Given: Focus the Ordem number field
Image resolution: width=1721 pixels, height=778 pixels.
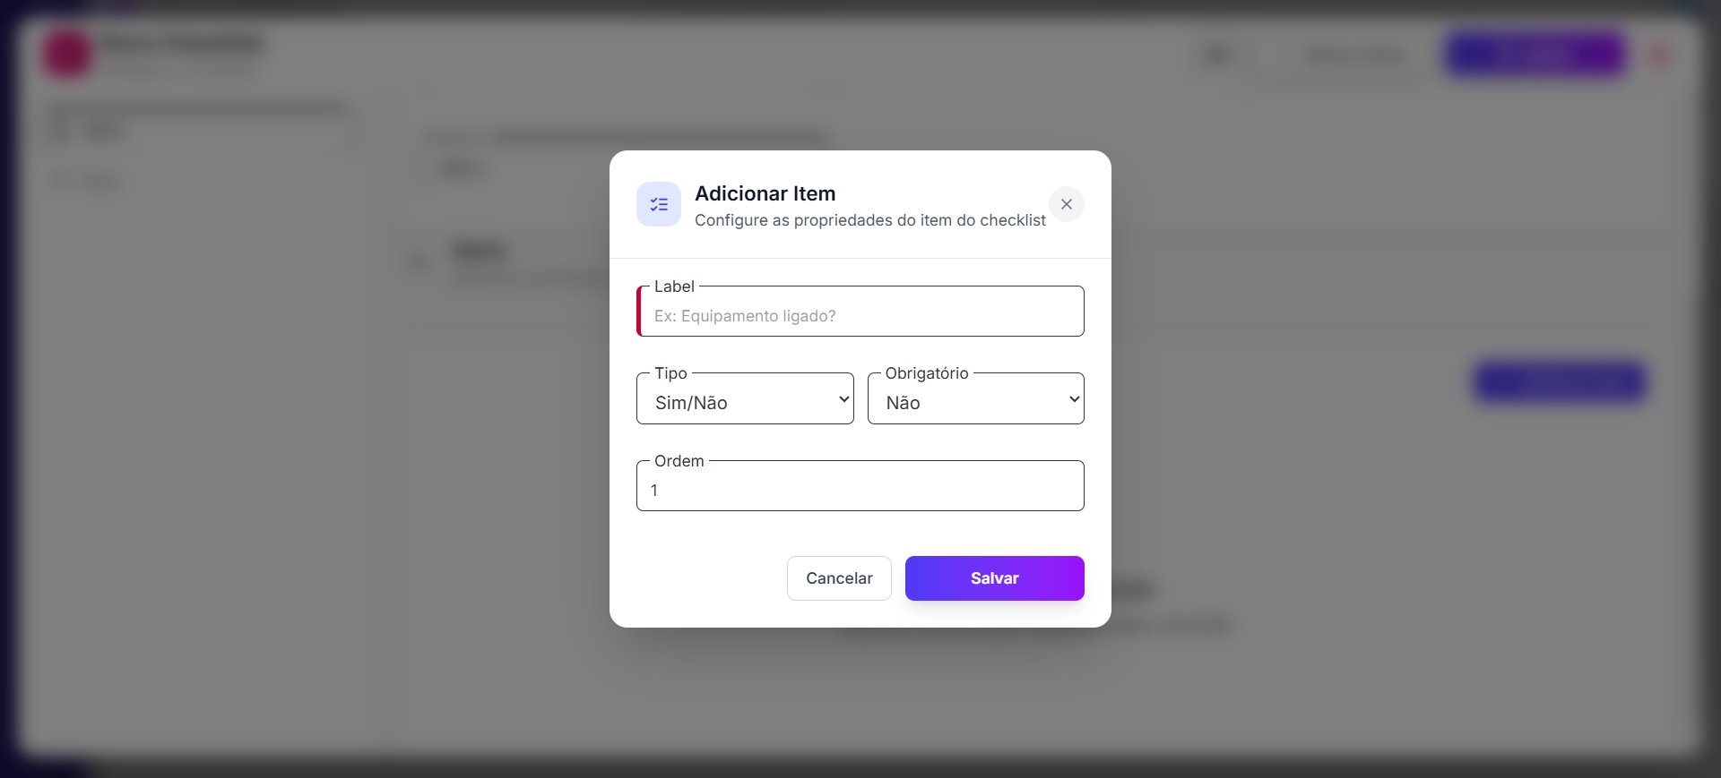Looking at the screenshot, I should (860, 490).
